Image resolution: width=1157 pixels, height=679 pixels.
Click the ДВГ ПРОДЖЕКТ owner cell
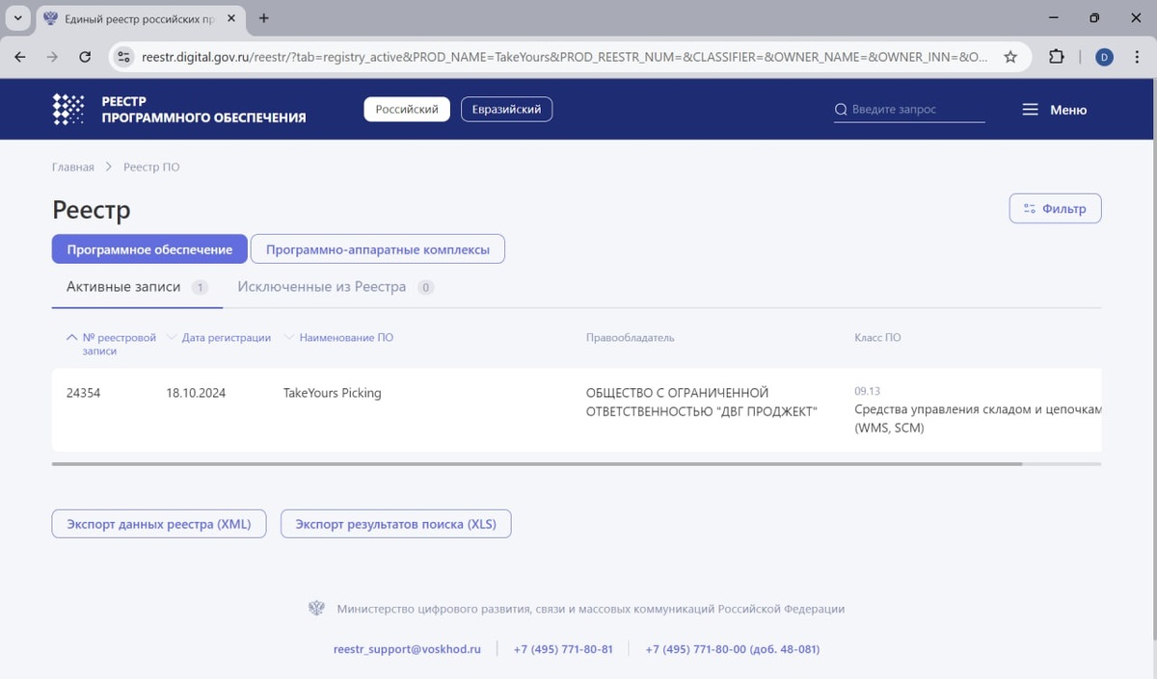click(x=701, y=403)
